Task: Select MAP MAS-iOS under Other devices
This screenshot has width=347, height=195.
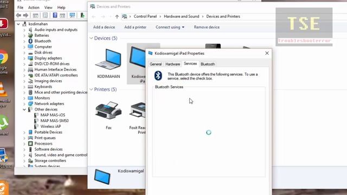Action: coord(53,115)
